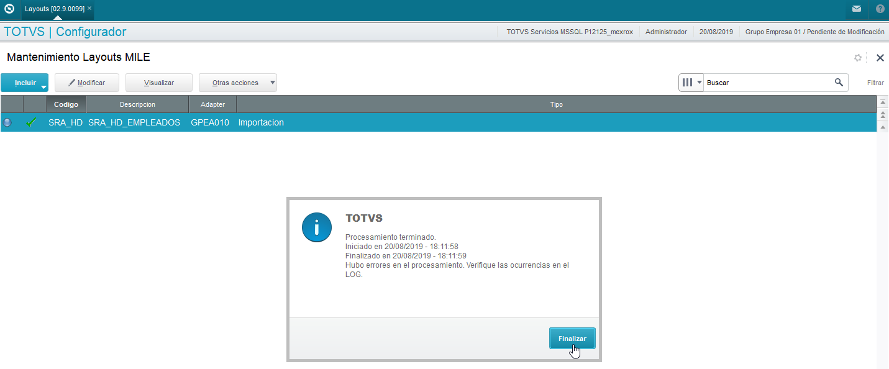Click the Administrador user label
The height and width of the screenshot is (369, 889).
[x=666, y=32]
